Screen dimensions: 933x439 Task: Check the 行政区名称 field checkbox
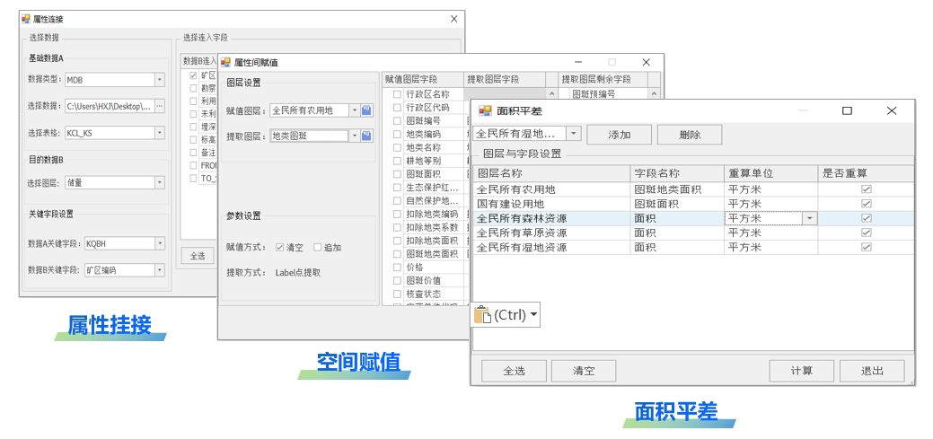coord(397,94)
